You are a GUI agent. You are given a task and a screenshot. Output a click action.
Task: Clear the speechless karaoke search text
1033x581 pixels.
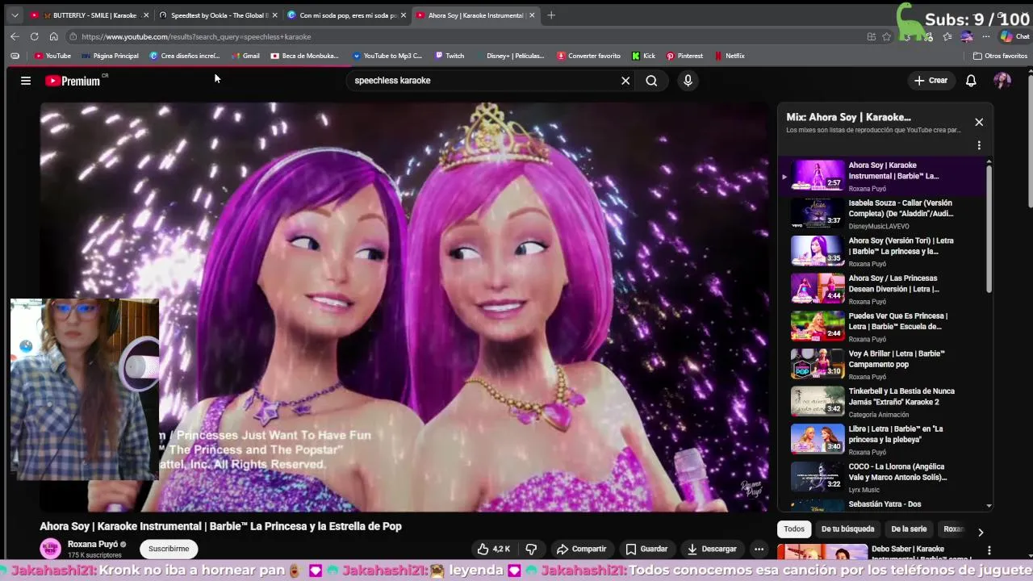coord(625,81)
